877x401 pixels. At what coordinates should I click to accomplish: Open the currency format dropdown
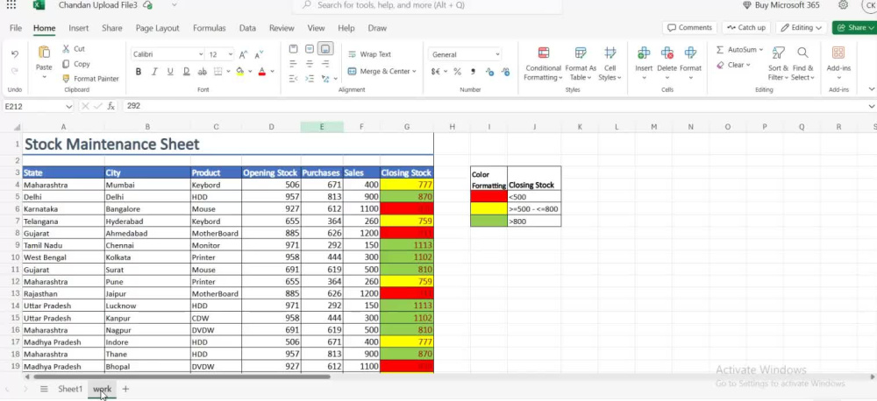tap(446, 72)
